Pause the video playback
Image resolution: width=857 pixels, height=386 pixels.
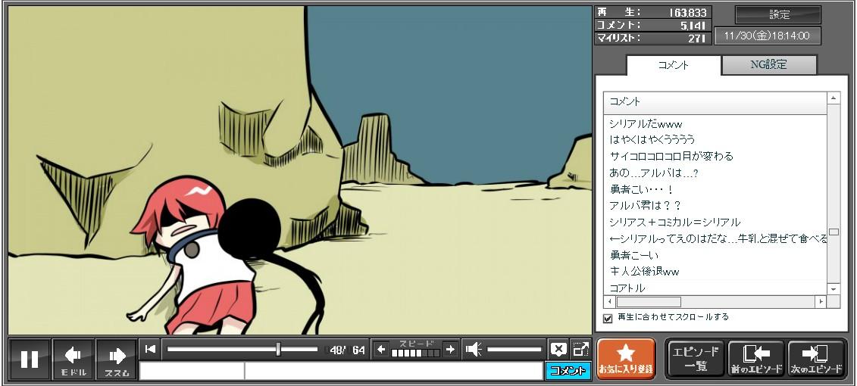click(x=30, y=359)
